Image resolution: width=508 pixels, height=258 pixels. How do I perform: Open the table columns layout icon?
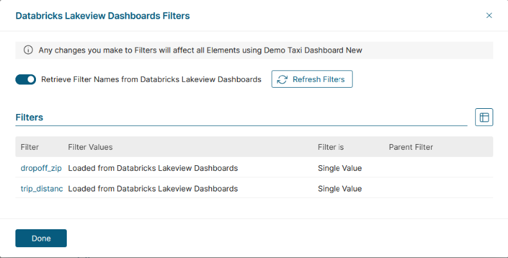tap(484, 117)
